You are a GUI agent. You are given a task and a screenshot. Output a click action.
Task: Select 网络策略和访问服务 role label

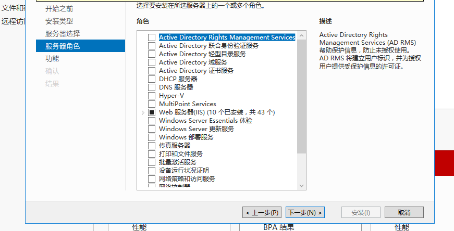[x=187, y=179]
